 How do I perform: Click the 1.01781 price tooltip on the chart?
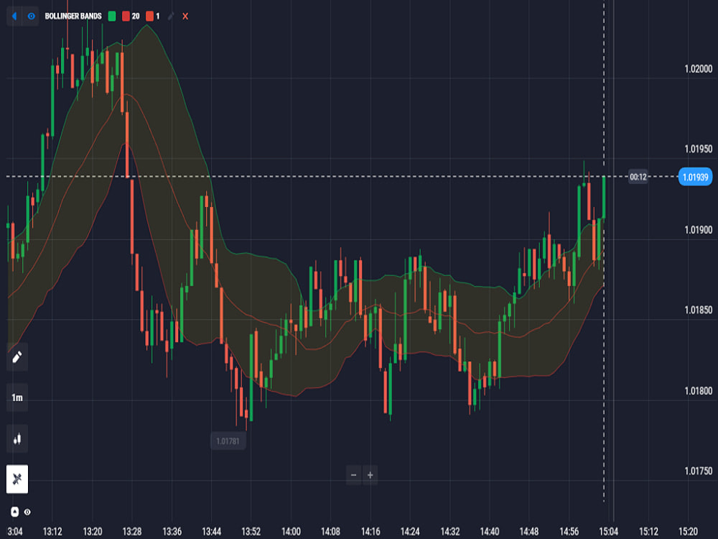point(230,440)
